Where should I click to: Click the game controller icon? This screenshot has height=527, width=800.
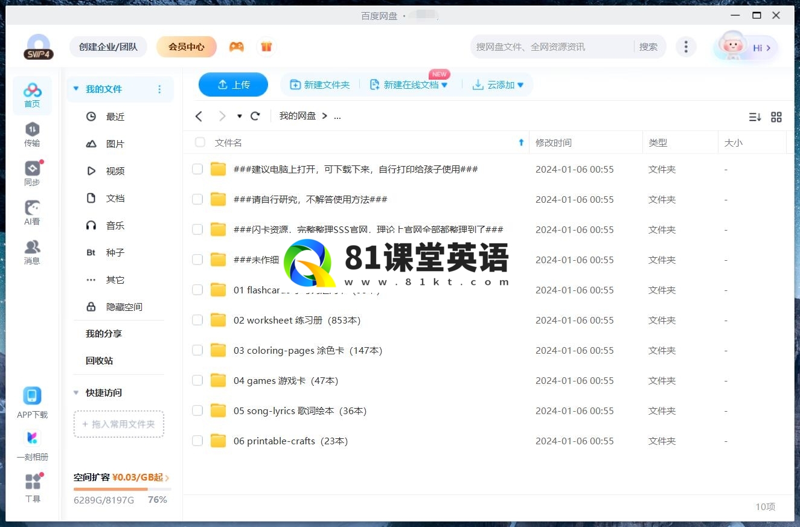click(x=237, y=46)
